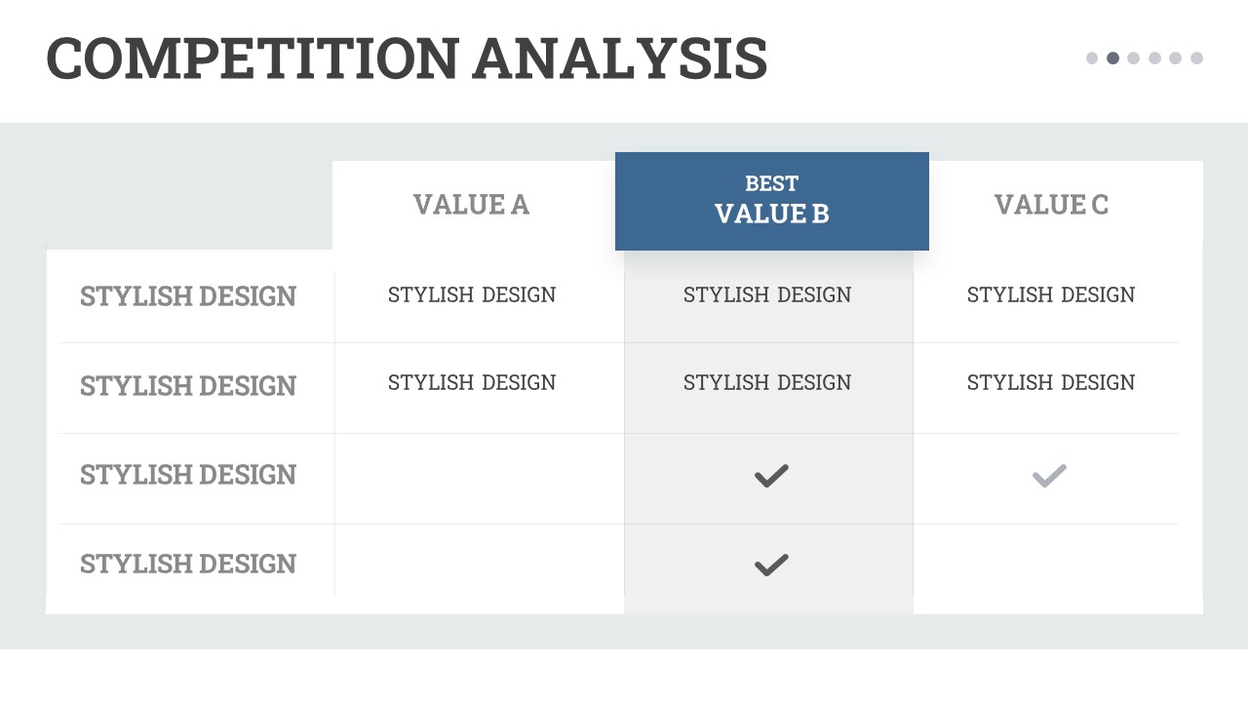Select the highlighted second pagination dot
This screenshot has width=1248, height=702.
(x=1112, y=58)
